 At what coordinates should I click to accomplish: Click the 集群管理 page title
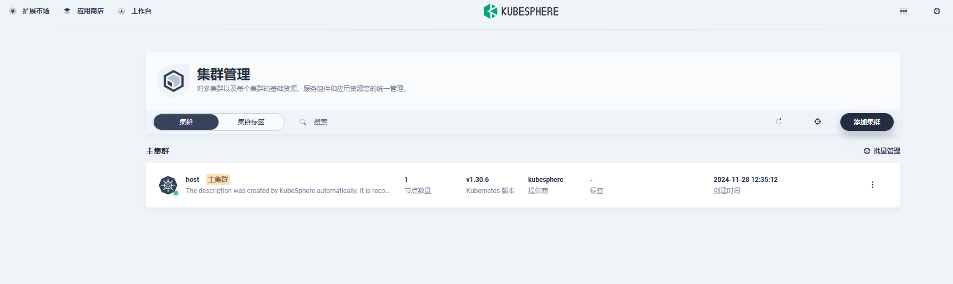pos(224,74)
